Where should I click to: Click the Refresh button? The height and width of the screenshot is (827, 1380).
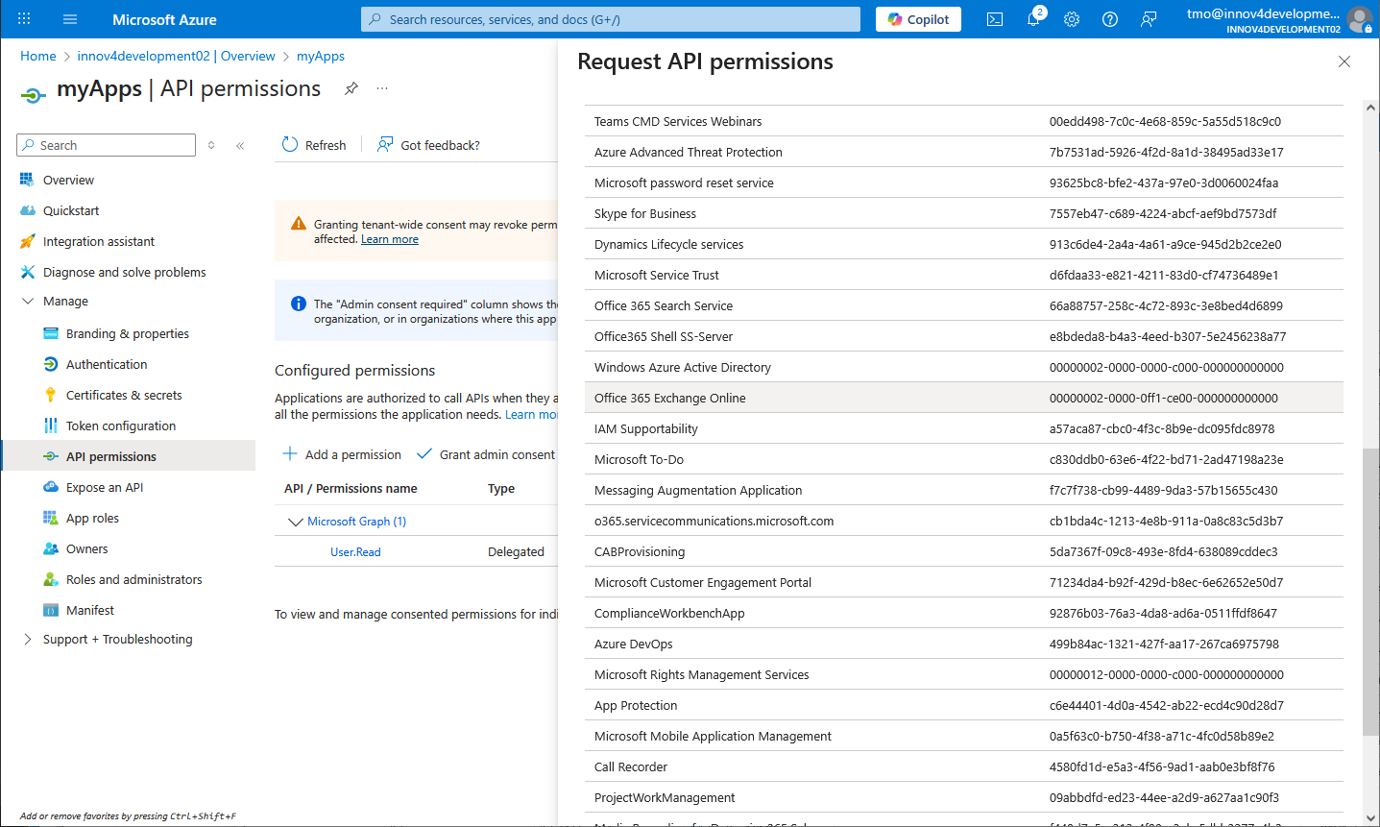pyautogui.click(x=314, y=145)
